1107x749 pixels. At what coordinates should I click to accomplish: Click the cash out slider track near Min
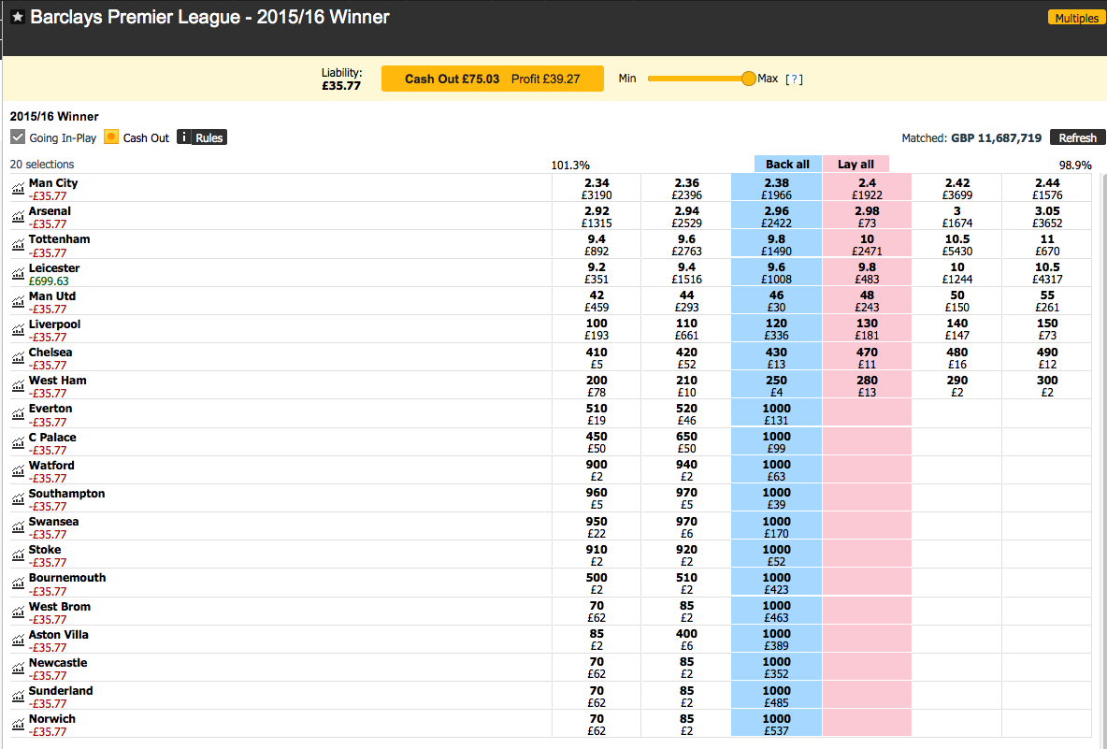653,79
